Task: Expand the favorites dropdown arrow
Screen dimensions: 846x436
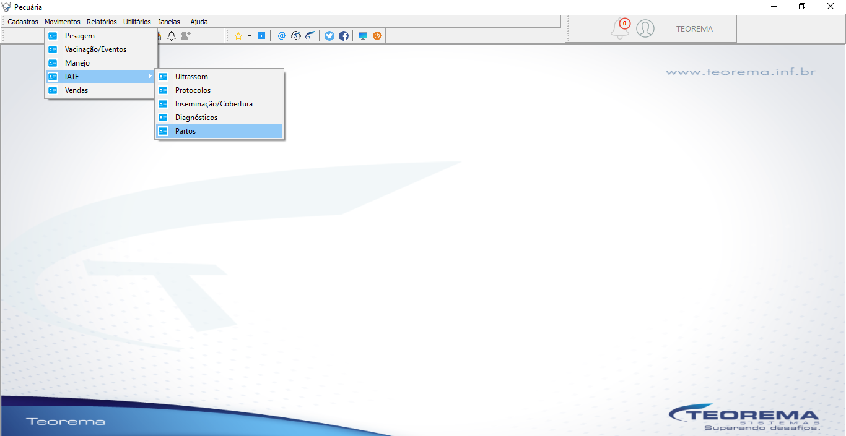Action: coord(250,36)
